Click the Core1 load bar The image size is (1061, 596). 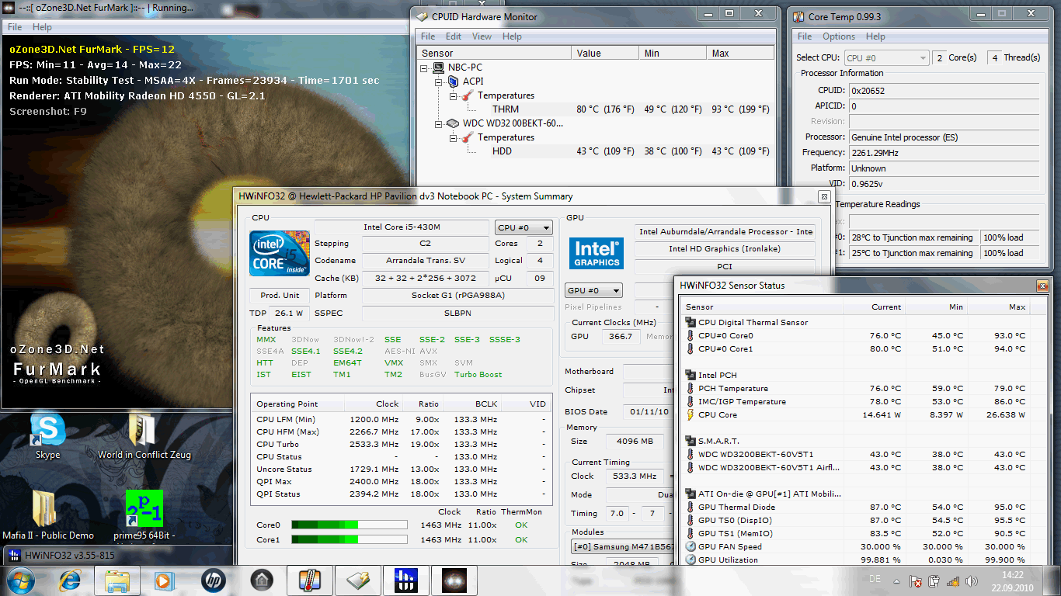[349, 539]
